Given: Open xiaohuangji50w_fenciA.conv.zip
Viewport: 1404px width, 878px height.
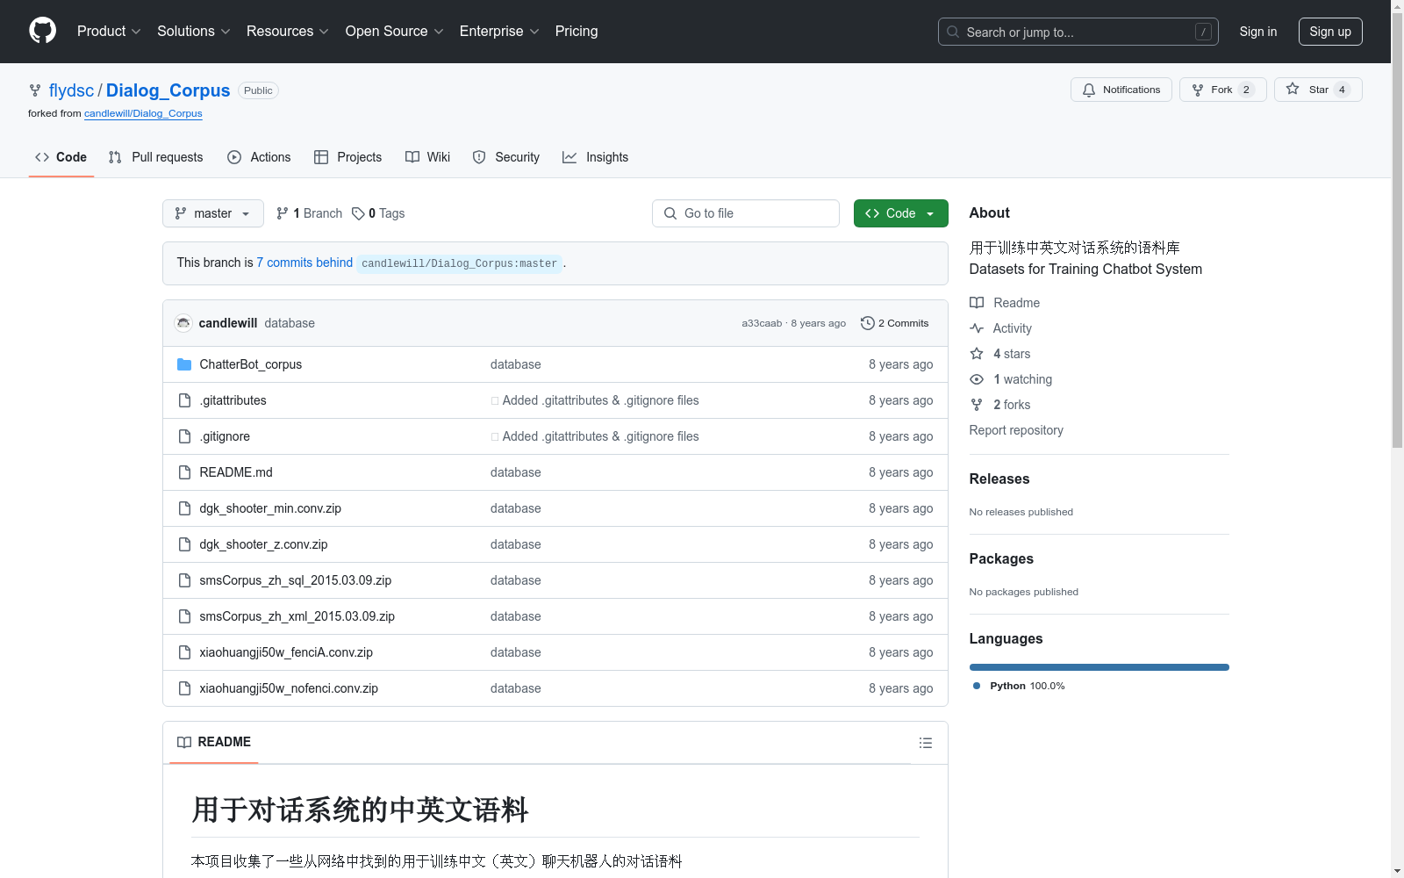Looking at the screenshot, I should 286,652.
